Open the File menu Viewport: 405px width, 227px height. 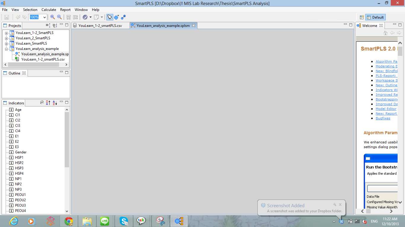pyautogui.click(x=5, y=10)
